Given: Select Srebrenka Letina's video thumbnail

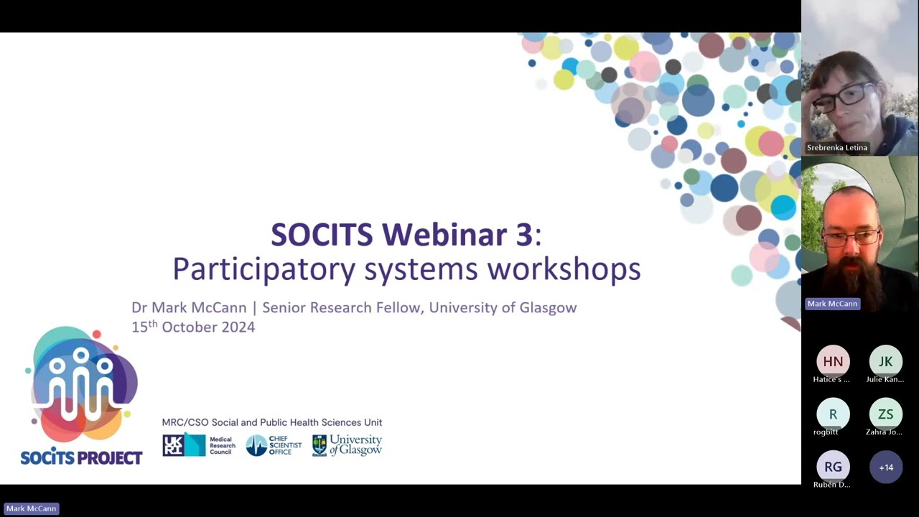Looking at the screenshot, I should (860, 78).
